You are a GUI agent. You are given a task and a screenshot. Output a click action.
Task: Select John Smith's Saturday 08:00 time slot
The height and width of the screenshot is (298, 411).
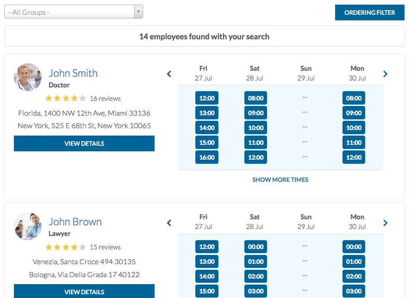[x=255, y=98]
